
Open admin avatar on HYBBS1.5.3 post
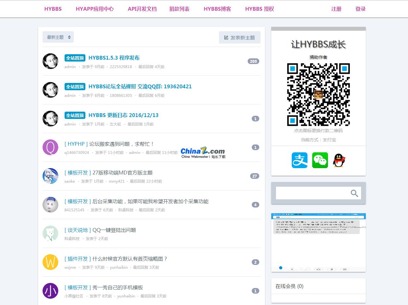click(50, 61)
